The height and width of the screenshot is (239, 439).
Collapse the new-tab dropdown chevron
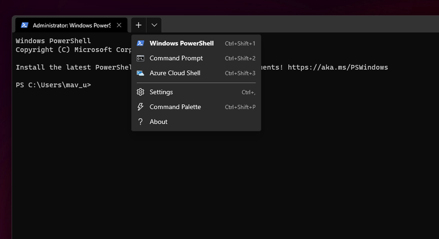click(154, 25)
